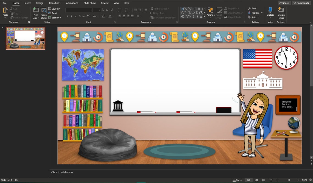This screenshot has height=183, width=313.
Task: Open the Dictate voice tool
Action: [x=270, y=12]
